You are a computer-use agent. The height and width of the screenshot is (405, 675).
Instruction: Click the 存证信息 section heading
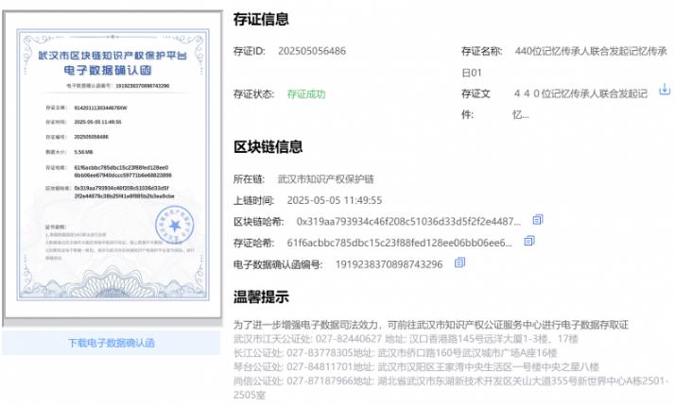click(x=261, y=19)
